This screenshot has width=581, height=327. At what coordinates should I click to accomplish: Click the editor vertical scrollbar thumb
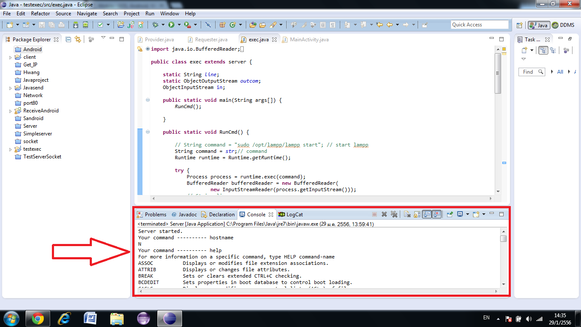point(498,73)
